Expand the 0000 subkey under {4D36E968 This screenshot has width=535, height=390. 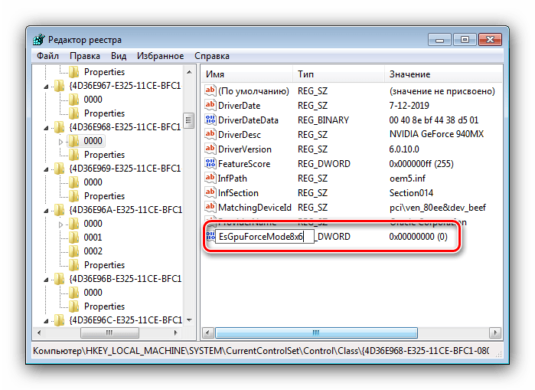[x=60, y=142]
